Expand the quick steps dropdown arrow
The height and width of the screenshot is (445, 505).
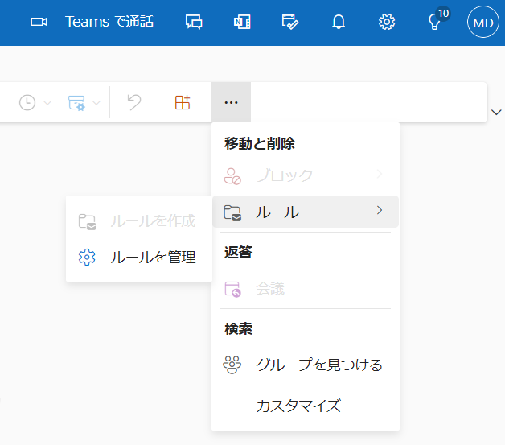(x=96, y=103)
